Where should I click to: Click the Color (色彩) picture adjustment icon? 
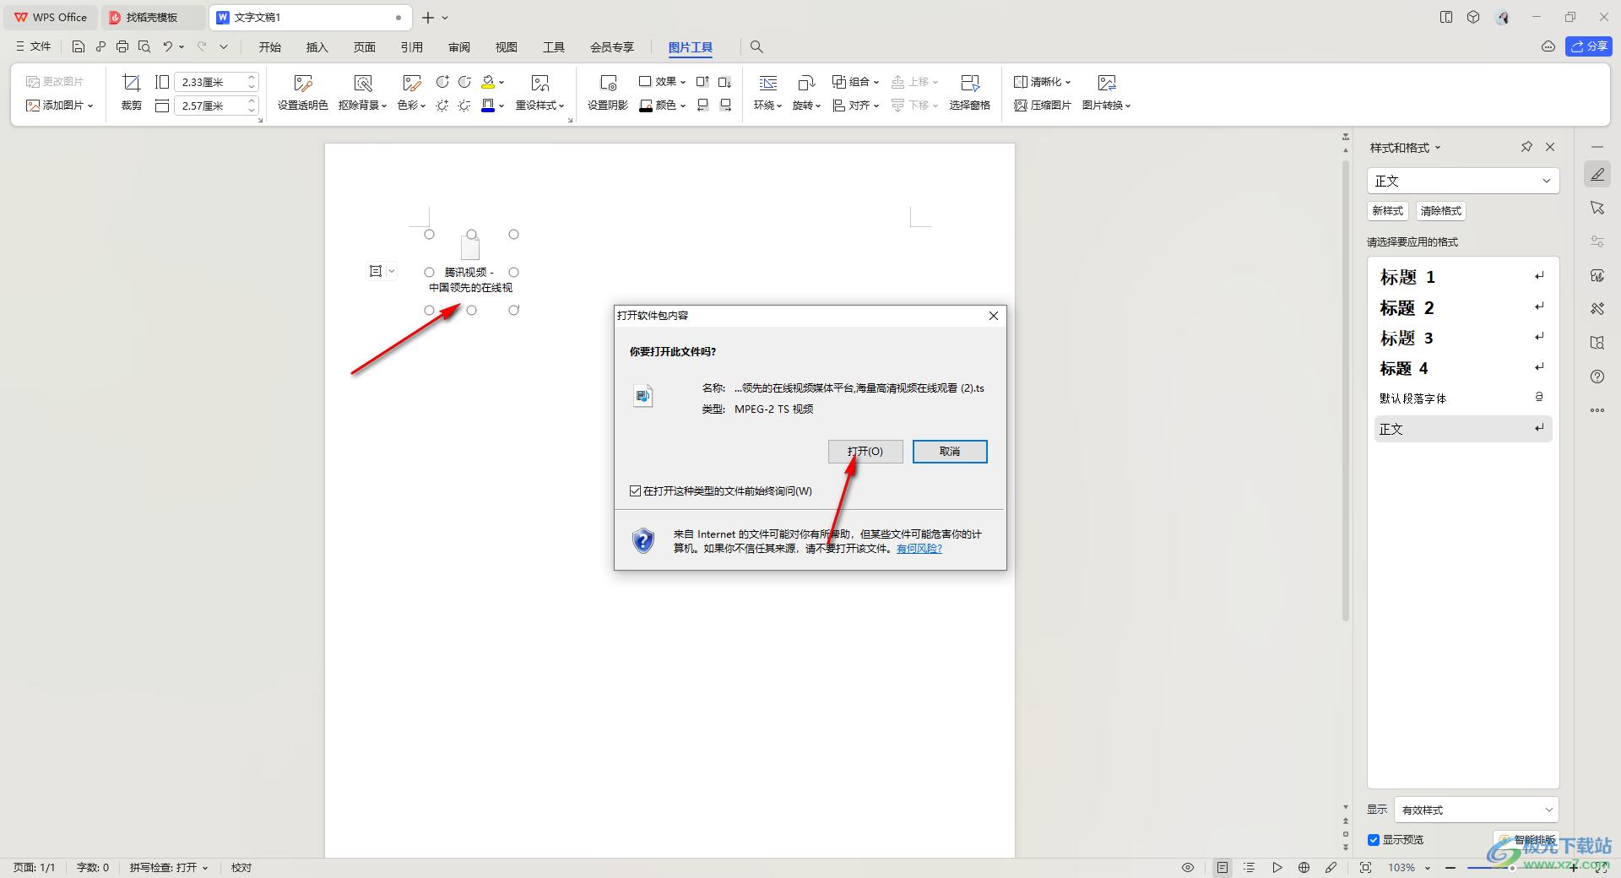click(x=411, y=83)
